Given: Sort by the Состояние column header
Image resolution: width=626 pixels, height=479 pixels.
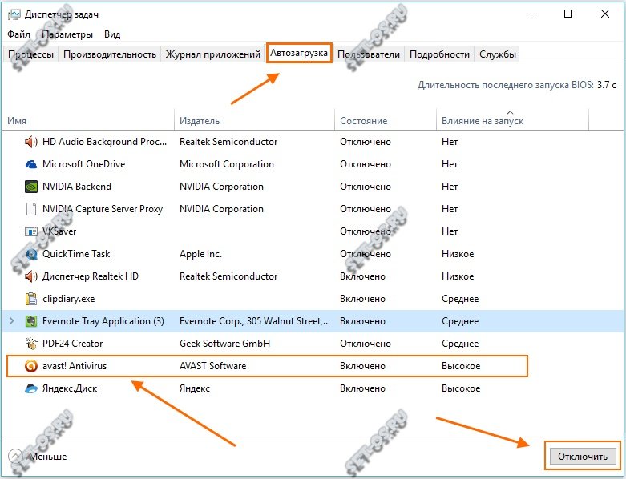Looking at the screenshot, I should pyautogui.click(x=386, y=120).
